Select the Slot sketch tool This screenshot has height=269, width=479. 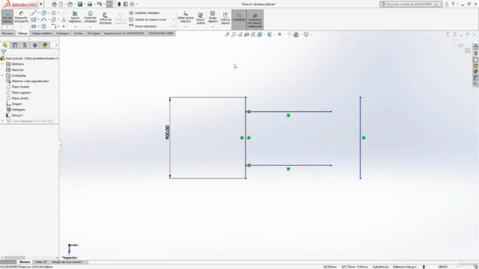point(34,26)
